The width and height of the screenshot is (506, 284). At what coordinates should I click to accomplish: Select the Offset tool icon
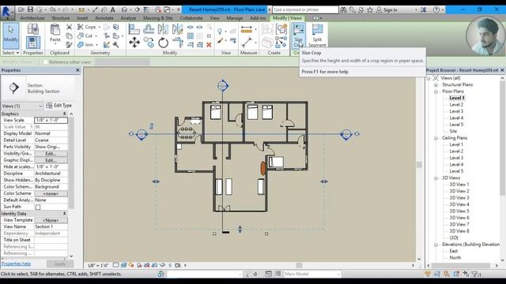click(x=149, y=29)
